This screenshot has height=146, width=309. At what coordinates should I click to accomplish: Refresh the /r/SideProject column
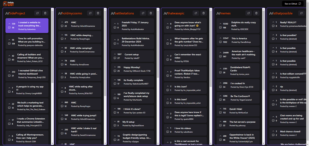(x=37, y=13)
